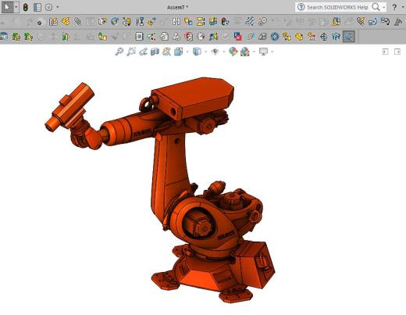Image resolution: width=406 pixels, height=315 pixels.
Task: Click the right panel expand button
Action: click(397, 52)
